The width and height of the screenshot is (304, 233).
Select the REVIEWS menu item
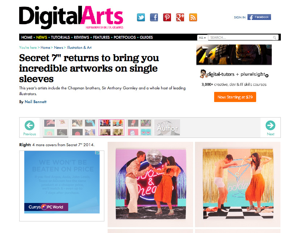pyautogui.click(x=81, y=37)
